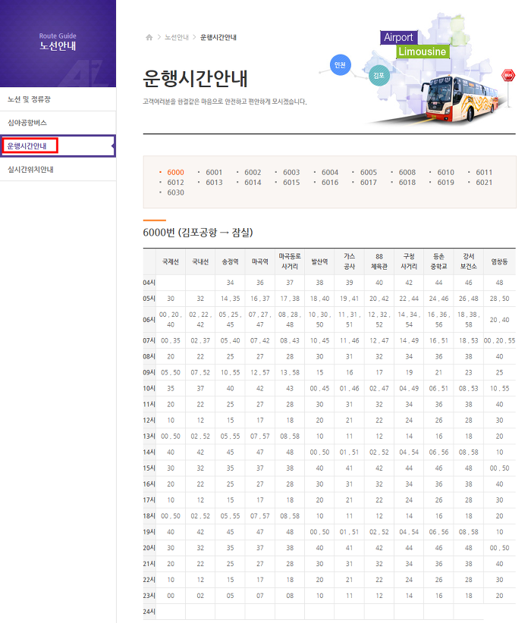Open 노선 및 정류장 sidebar menu
This screenshot has height=623, width=531.
pyautogui.click(x=58, y=99)
